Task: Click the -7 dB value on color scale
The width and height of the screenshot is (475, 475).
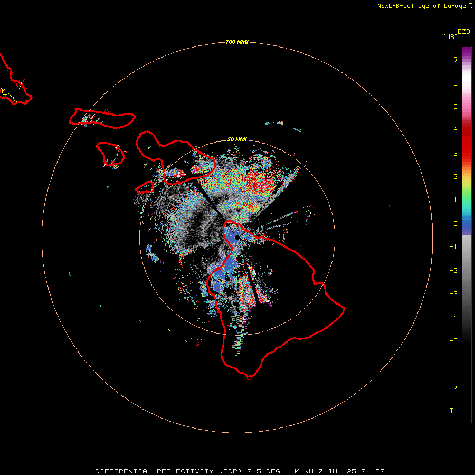Action: coord(453,387)
